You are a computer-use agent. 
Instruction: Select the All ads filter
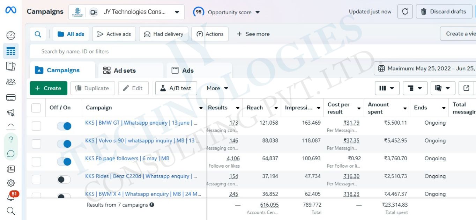click(71, 34)
